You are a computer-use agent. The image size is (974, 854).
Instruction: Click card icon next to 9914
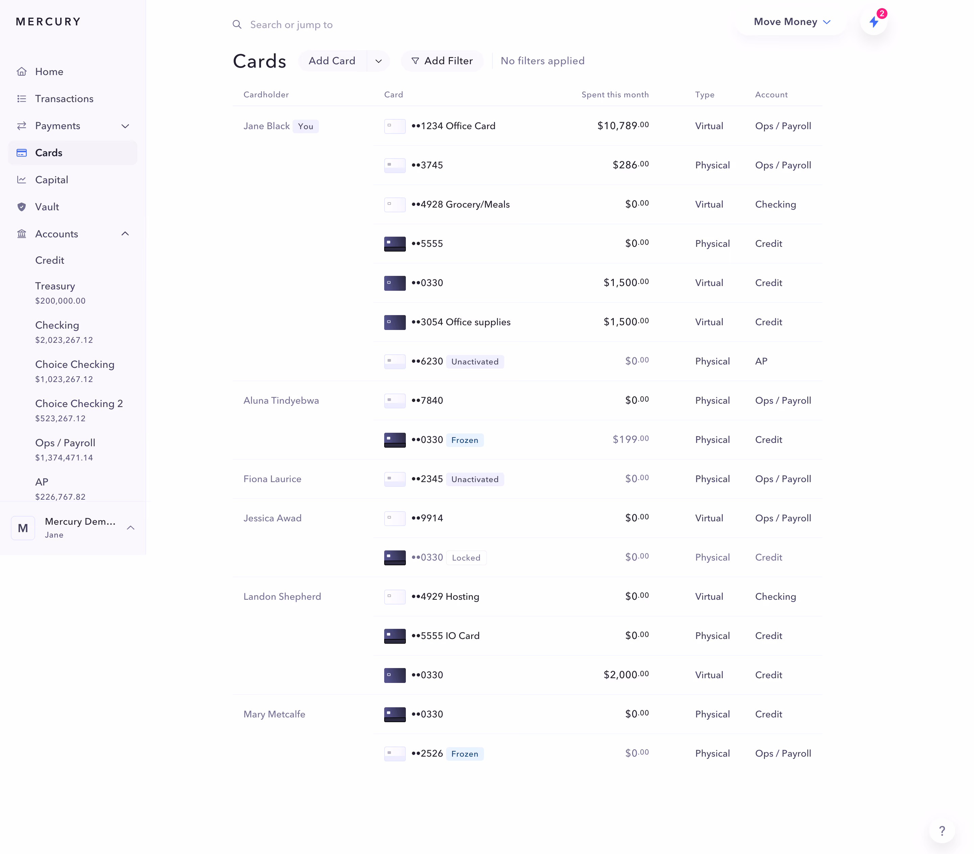click(395, 518)
